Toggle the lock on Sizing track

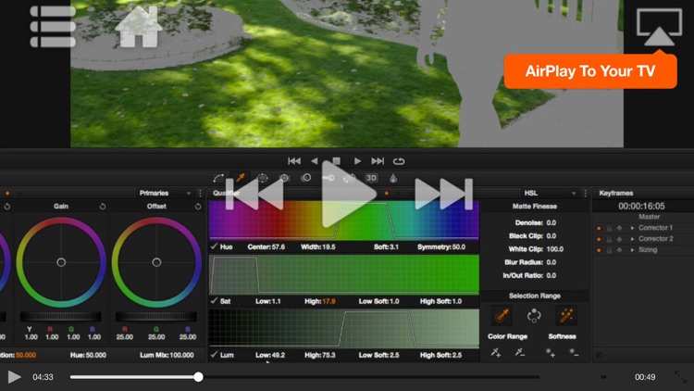(x=609, y=250)
